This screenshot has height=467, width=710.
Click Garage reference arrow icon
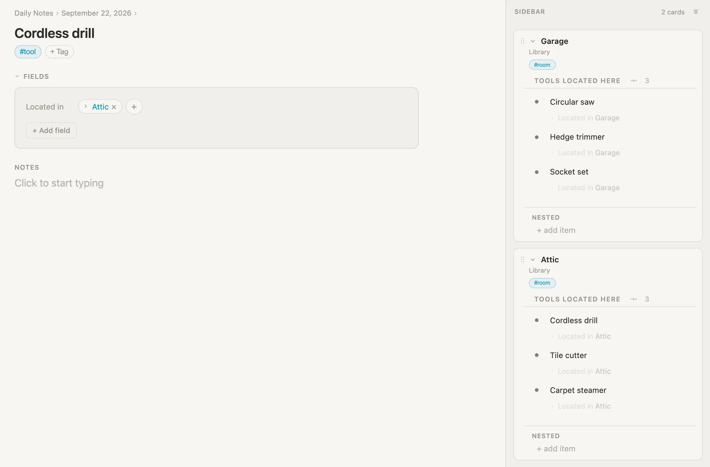[633, 81]
